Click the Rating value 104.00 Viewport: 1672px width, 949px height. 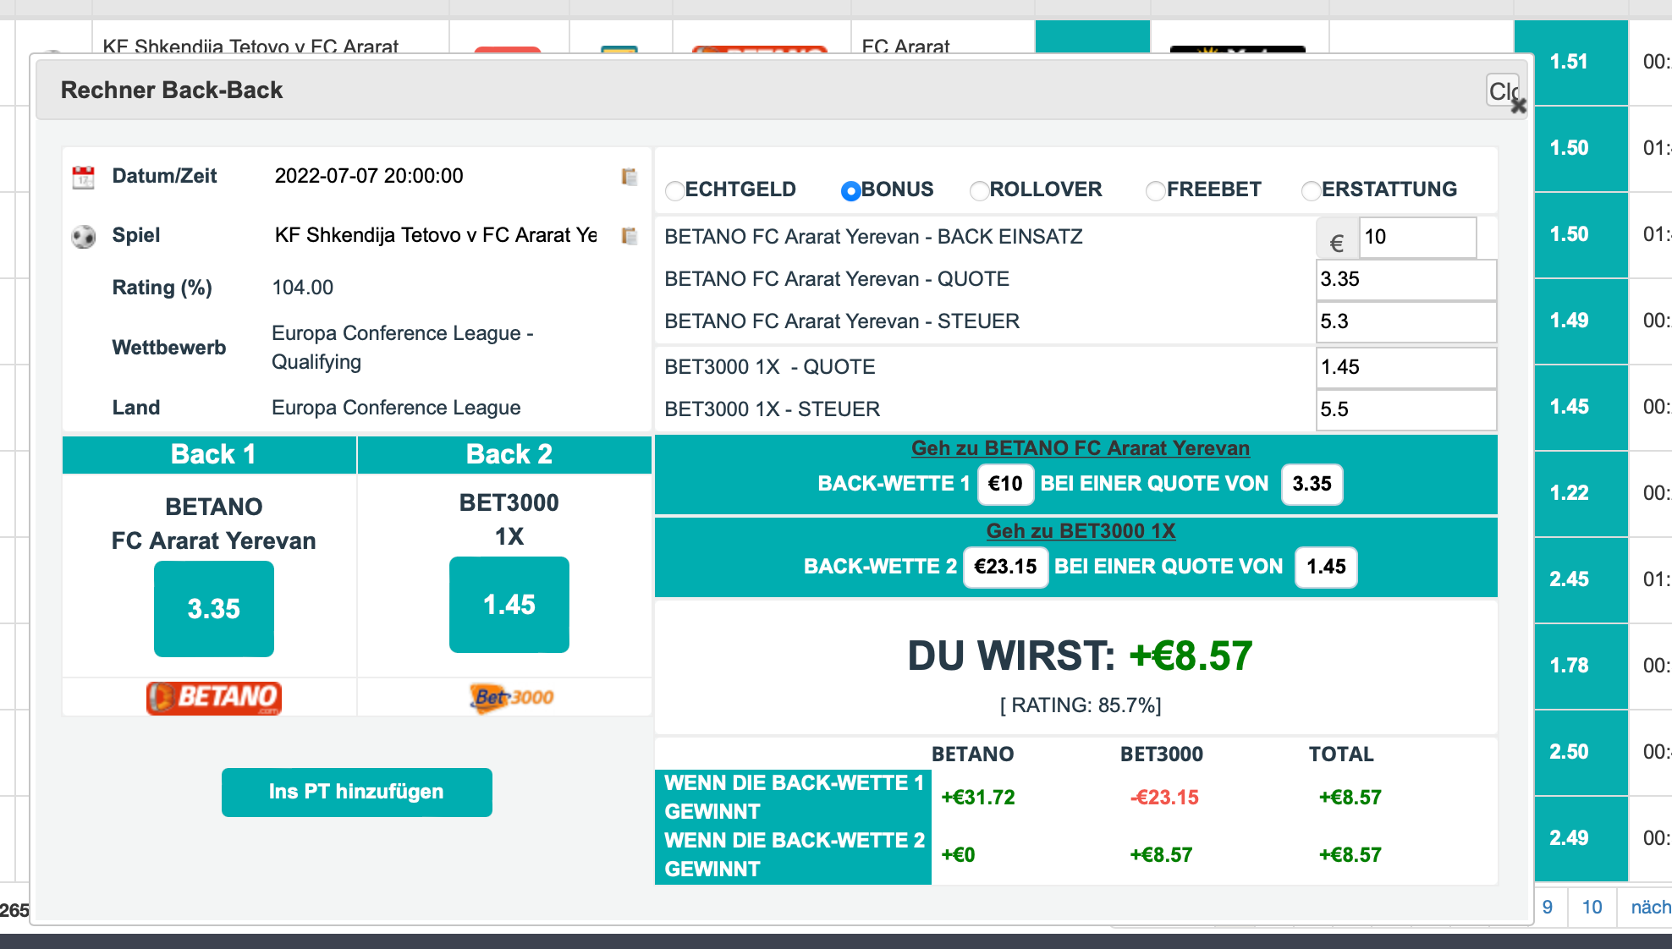(303, 288)
